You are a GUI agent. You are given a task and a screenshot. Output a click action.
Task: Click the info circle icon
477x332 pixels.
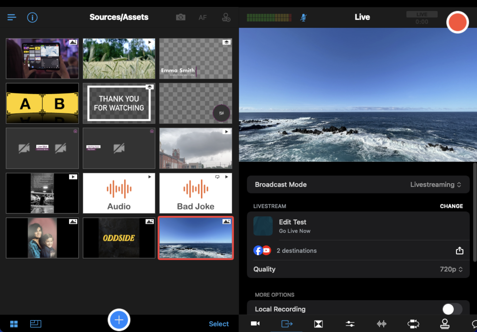[32, 17]
